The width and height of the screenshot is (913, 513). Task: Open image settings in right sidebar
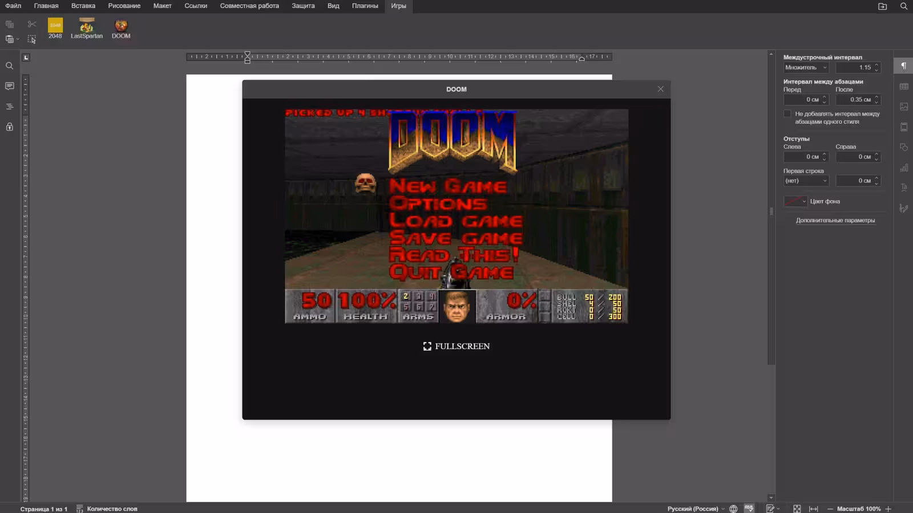tap(904, 107)
